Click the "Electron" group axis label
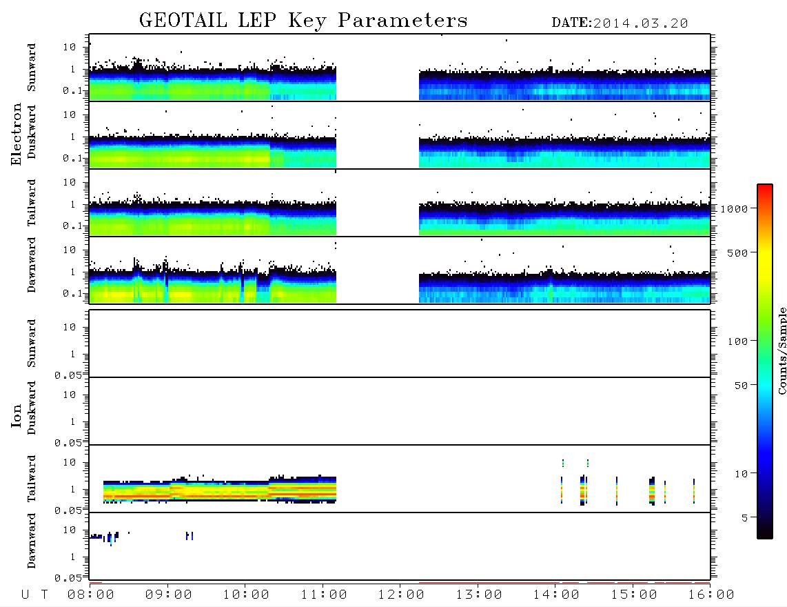 click(16, 135)
